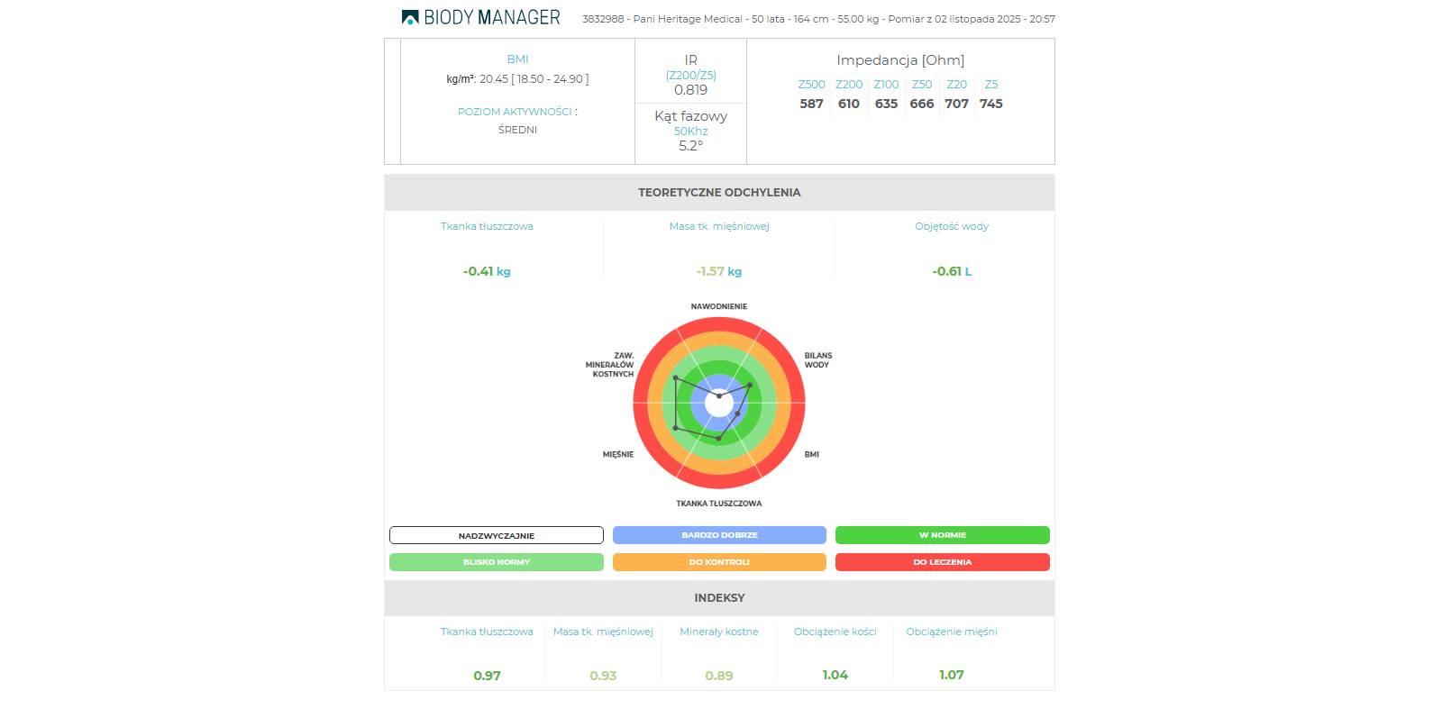Click the Obciążenie mięśni index value 1.07
Image resolution: width=1442 pixels, height=709 pixels.
point(952,675)
